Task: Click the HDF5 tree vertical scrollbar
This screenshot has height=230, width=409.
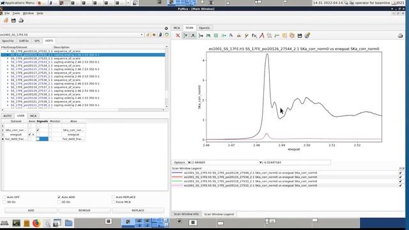Action: (x=166, y=77)
